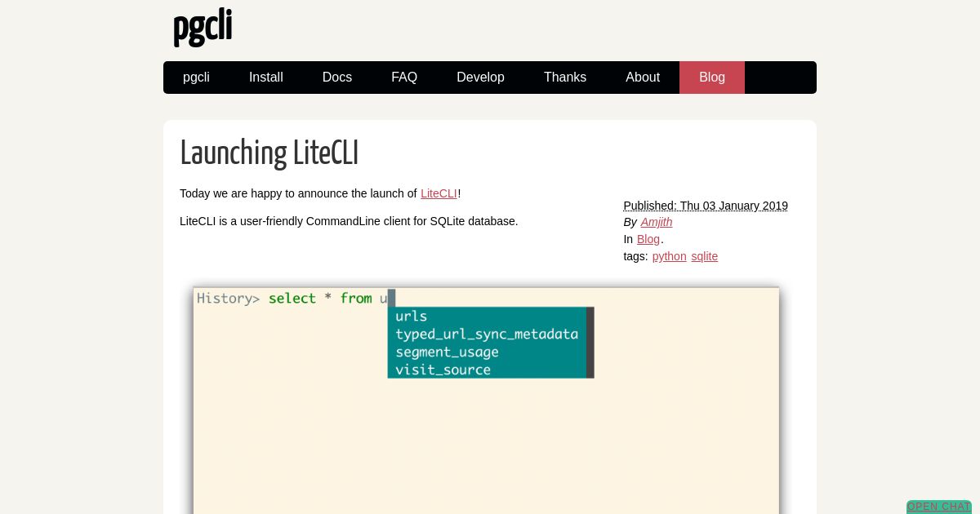980x514 pixels.
Task: Open the Docs menu item
Action: pos(337,78)
